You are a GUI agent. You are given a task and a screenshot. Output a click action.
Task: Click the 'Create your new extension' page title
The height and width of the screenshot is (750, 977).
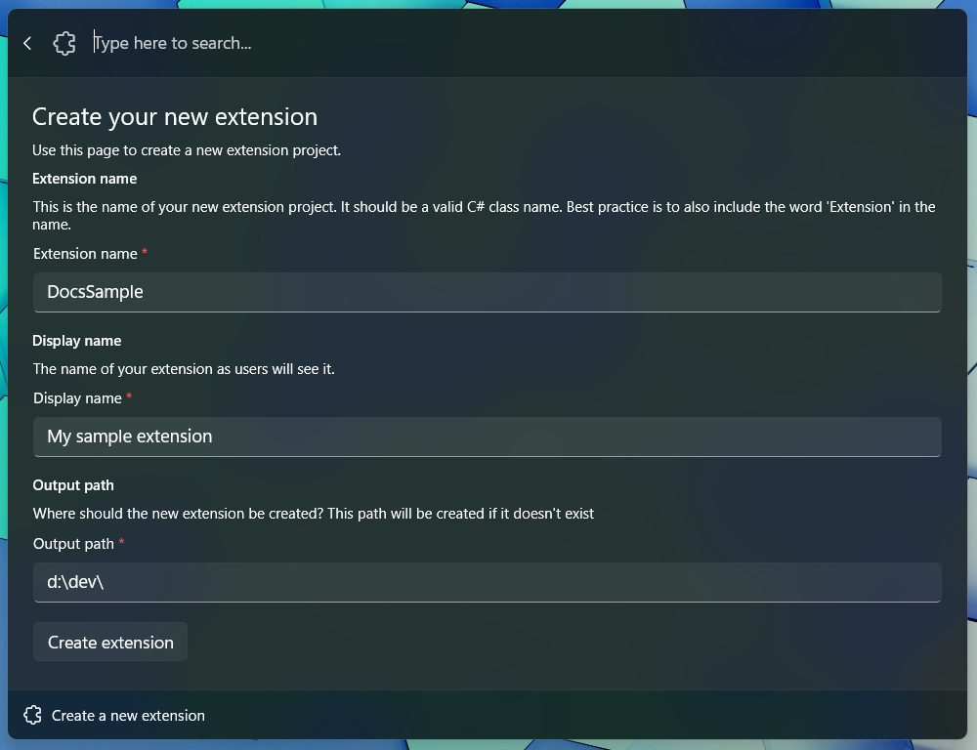tap(175, 117)
